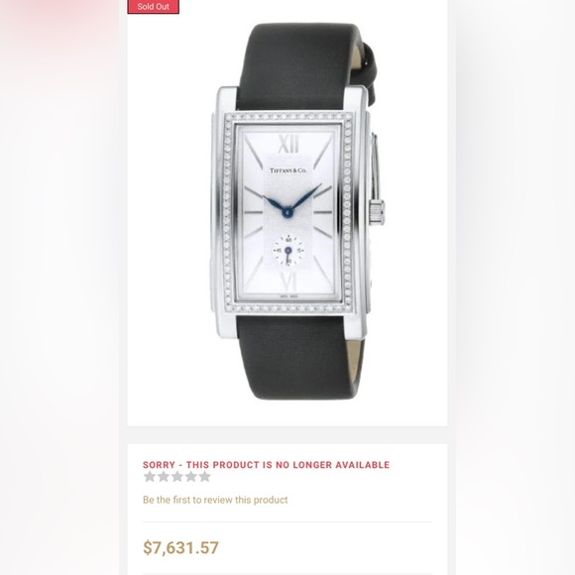Click the product no longer available notice

coord(266,465)
